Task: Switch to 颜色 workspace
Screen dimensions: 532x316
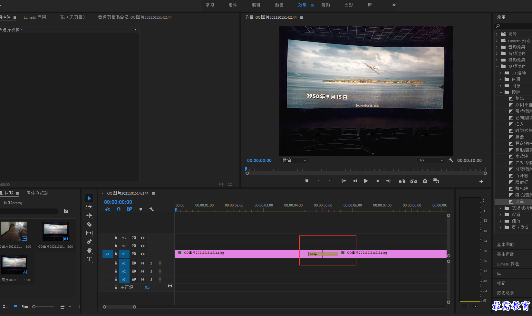Action: [x=279, y=5]
